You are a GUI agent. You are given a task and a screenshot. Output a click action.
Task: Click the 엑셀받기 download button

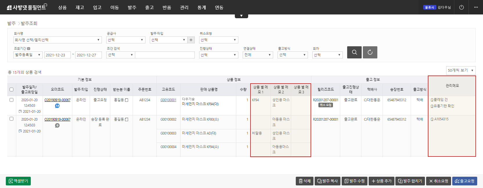tap(18, 181)
